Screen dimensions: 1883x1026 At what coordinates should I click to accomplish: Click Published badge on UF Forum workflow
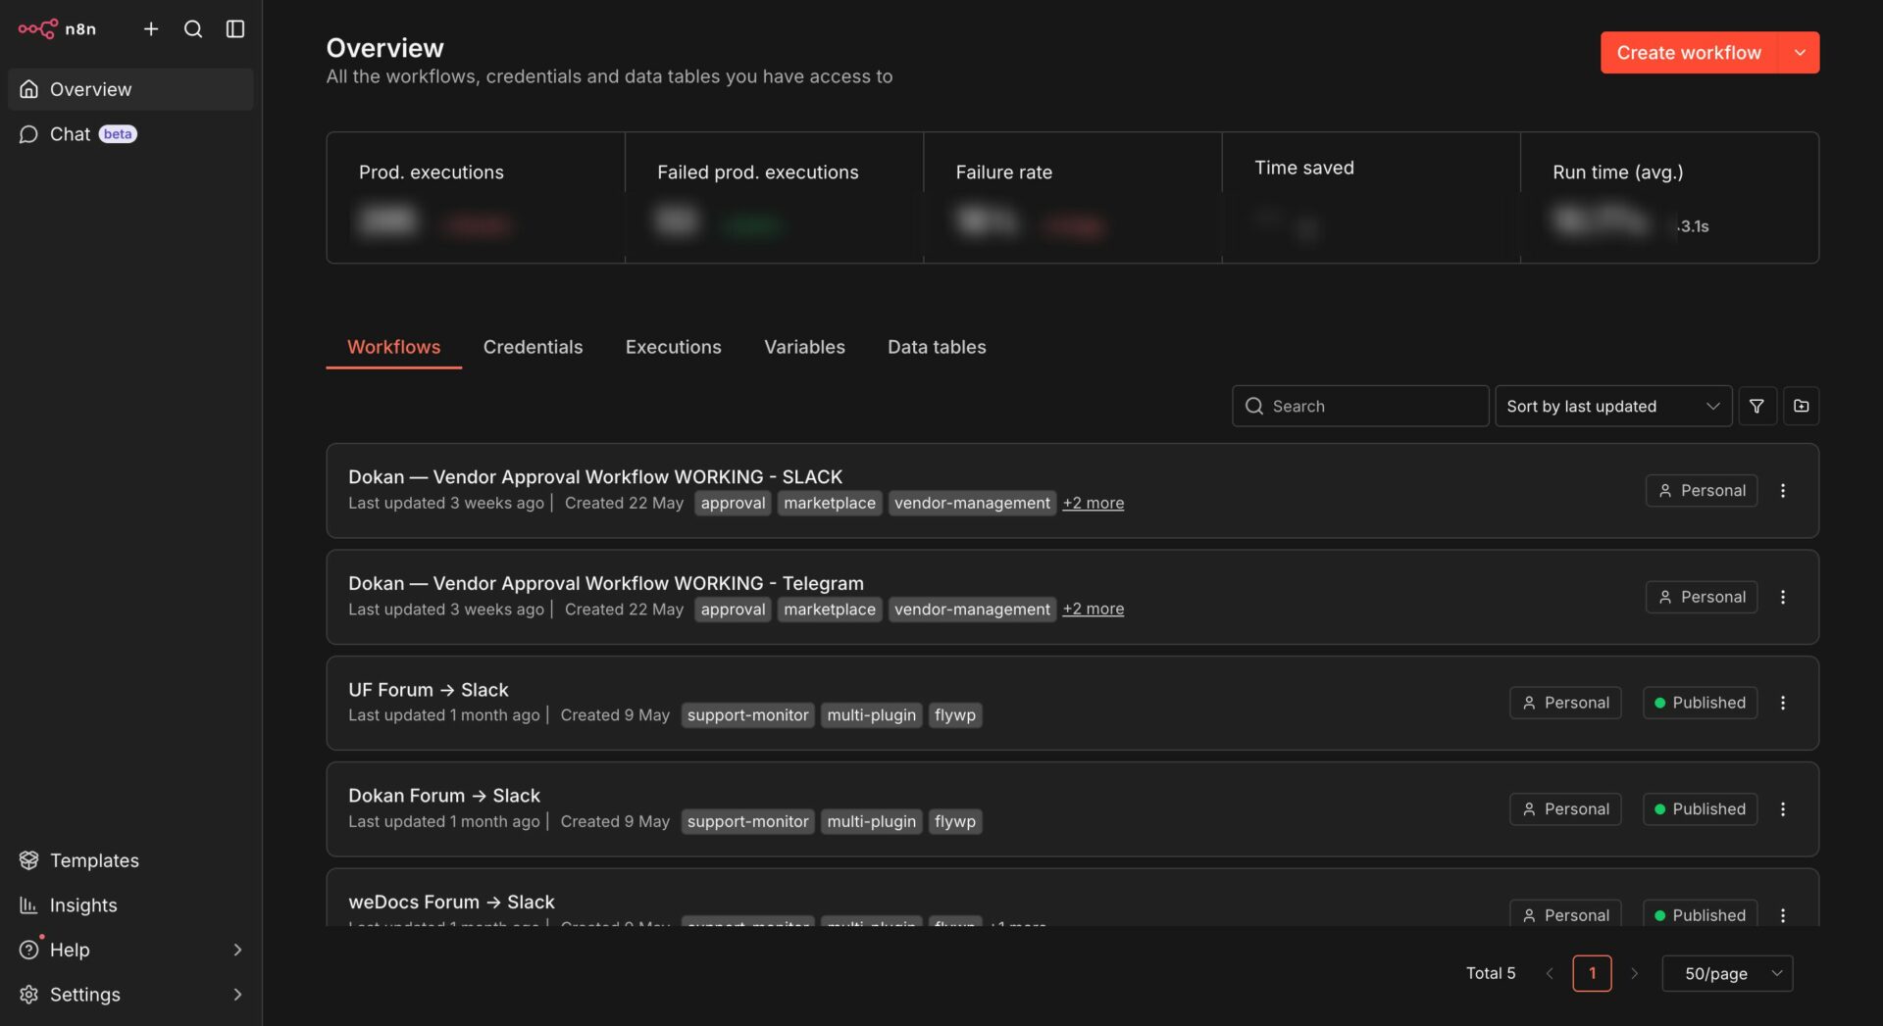click(1700, 703)
